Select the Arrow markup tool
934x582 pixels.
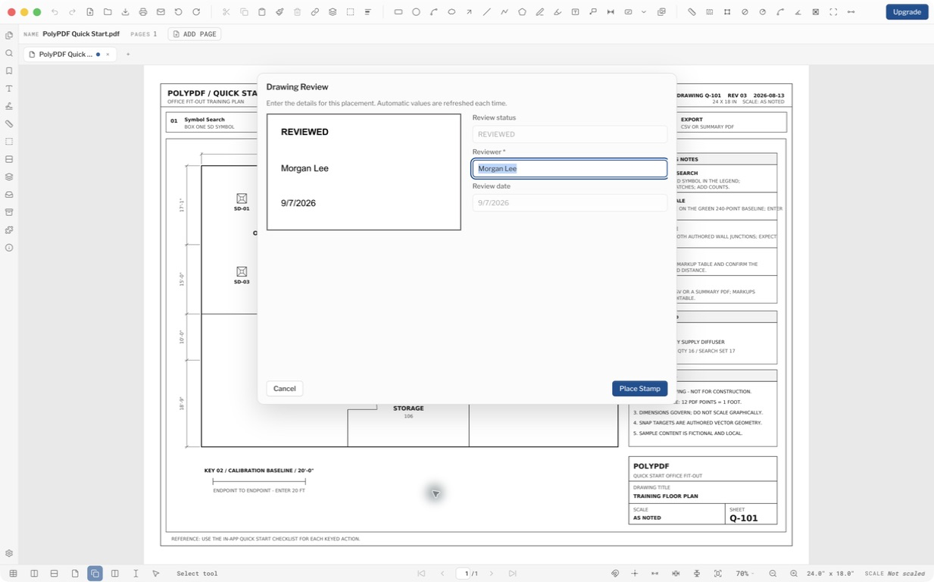(x=469, y=12)
